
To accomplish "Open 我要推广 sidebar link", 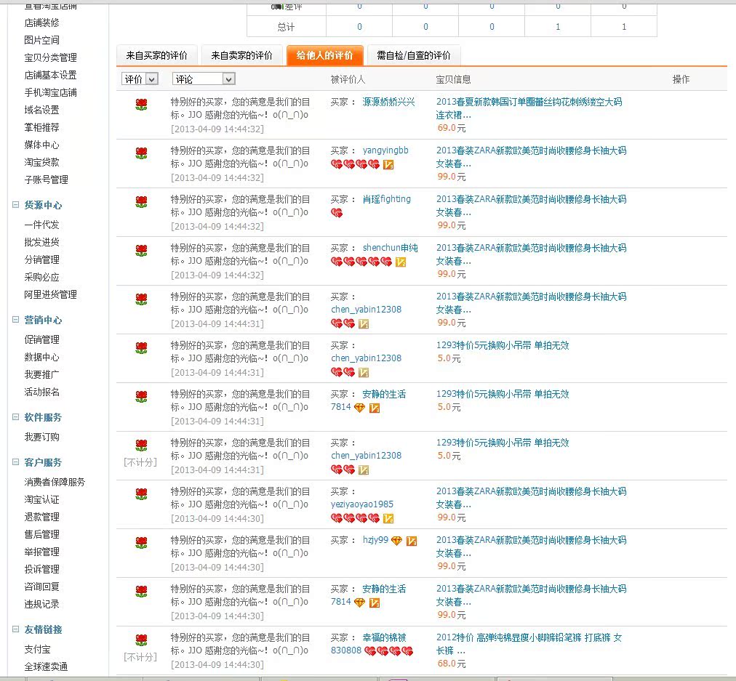I will coord(41,375).
